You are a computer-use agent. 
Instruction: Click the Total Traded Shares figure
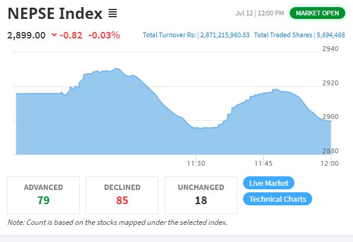coord(331,35)
